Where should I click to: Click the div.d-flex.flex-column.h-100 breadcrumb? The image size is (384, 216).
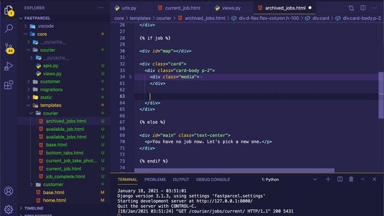click(269, 18)
